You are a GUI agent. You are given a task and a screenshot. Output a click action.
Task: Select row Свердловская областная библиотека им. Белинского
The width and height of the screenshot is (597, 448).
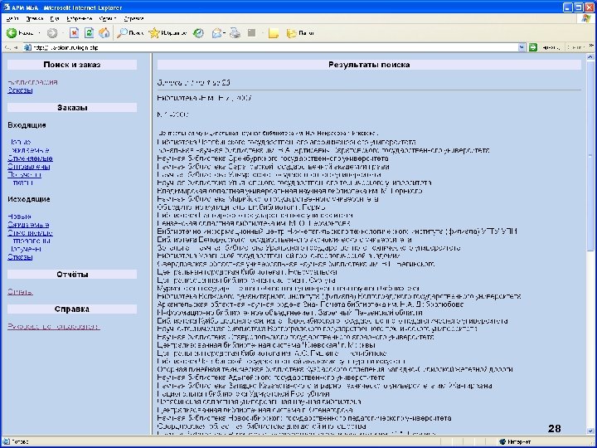(295, 264)
